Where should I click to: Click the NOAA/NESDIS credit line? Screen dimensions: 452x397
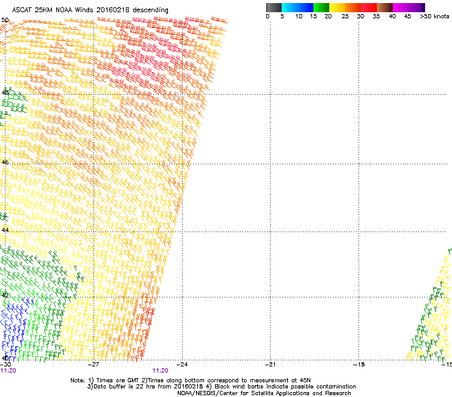pos(264,393)
